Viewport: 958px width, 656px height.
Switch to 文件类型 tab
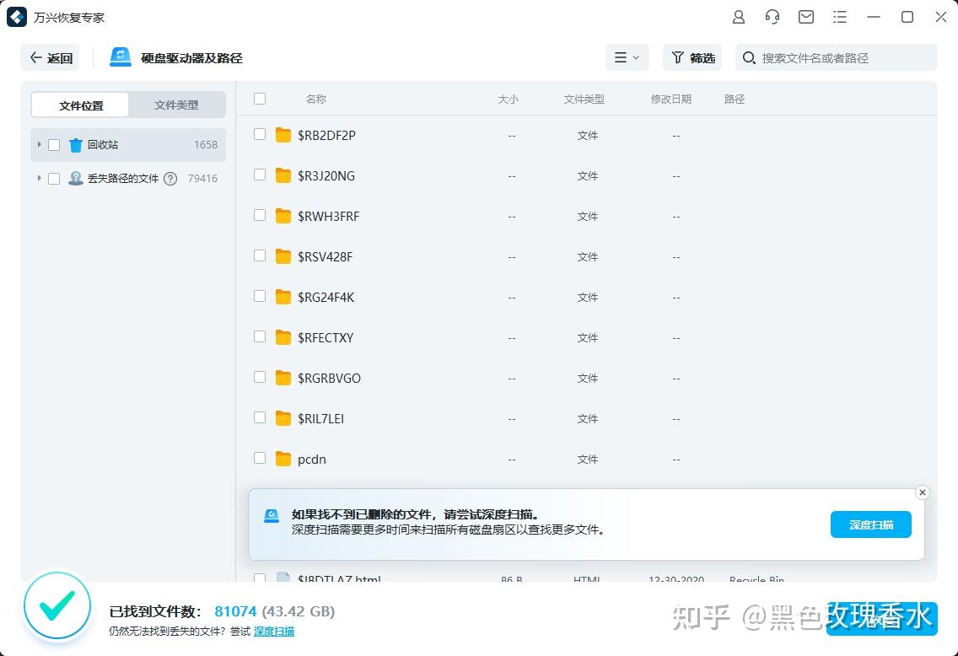pos(176,105)
